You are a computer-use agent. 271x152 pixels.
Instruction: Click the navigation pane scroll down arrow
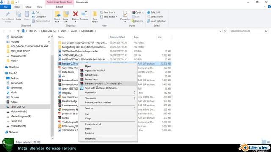click(x=52, y=138)
